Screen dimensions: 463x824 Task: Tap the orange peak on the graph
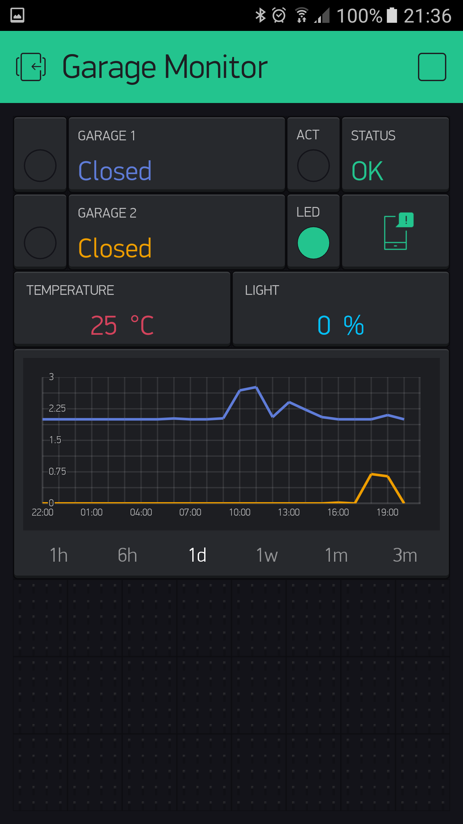(x=372, y=474)
